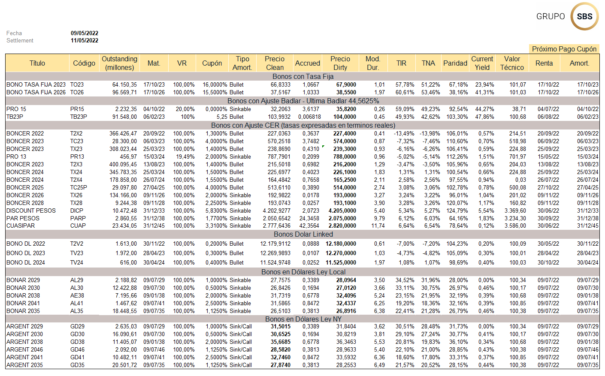Select the BONO DL 2024 row
This screenshot has width=605, height=376.
coord(302,262)
